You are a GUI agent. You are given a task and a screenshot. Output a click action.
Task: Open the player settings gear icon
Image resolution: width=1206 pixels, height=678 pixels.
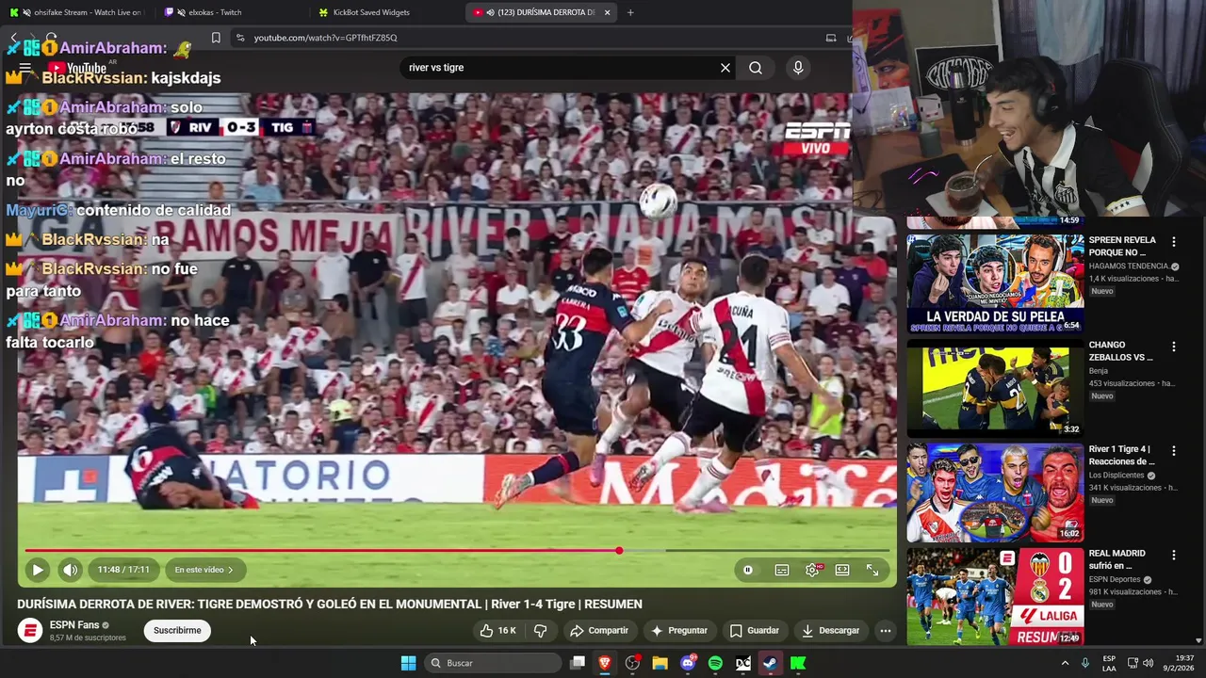coord(813,570)
